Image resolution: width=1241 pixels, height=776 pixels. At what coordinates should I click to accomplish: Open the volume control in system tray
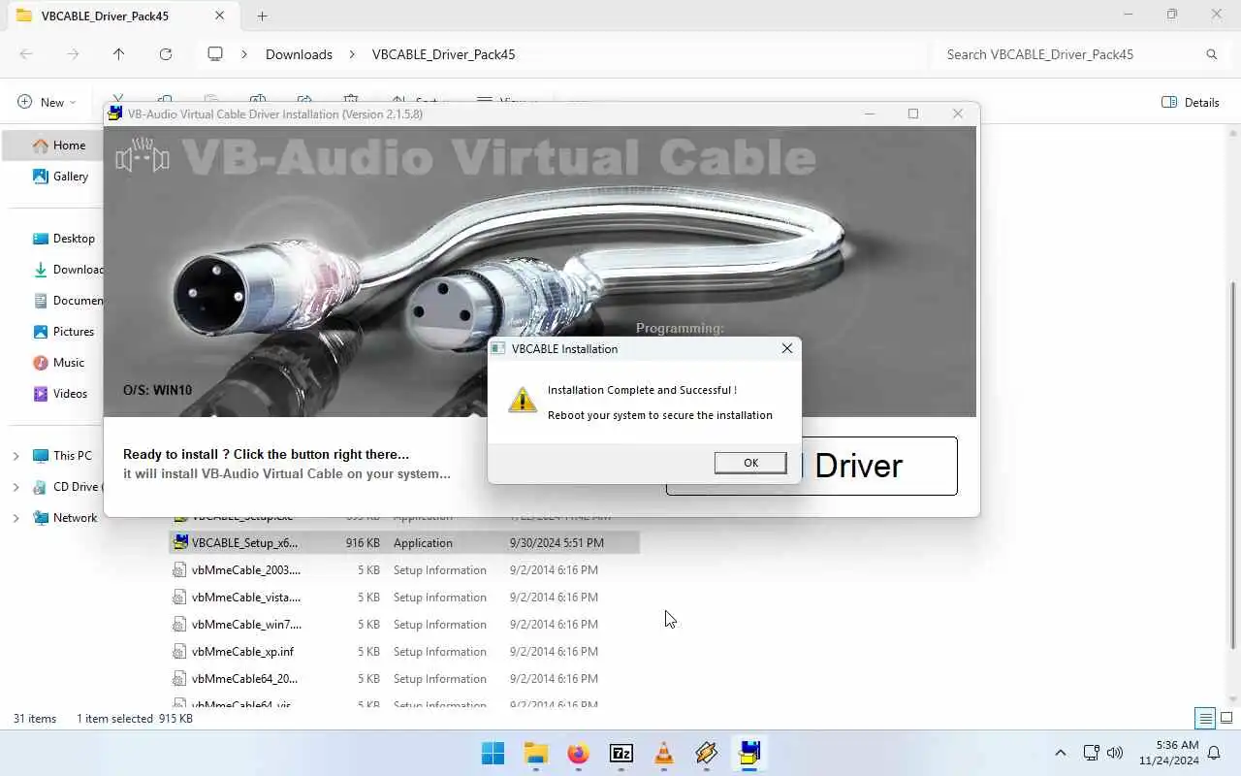pyautogui.click(x=1115, y=753)
